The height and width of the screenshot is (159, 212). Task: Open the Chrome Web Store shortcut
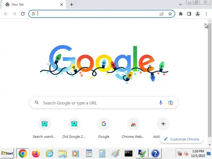133,128
